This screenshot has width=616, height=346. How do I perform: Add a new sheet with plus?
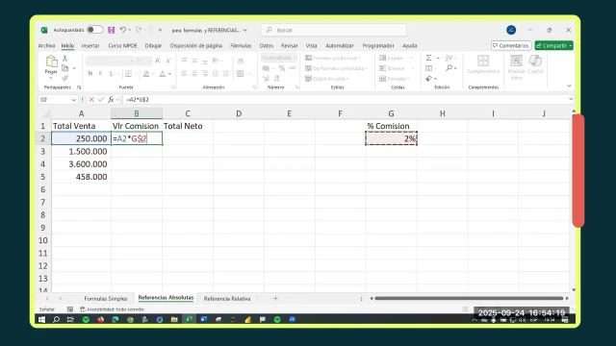[x=275, y=298]
